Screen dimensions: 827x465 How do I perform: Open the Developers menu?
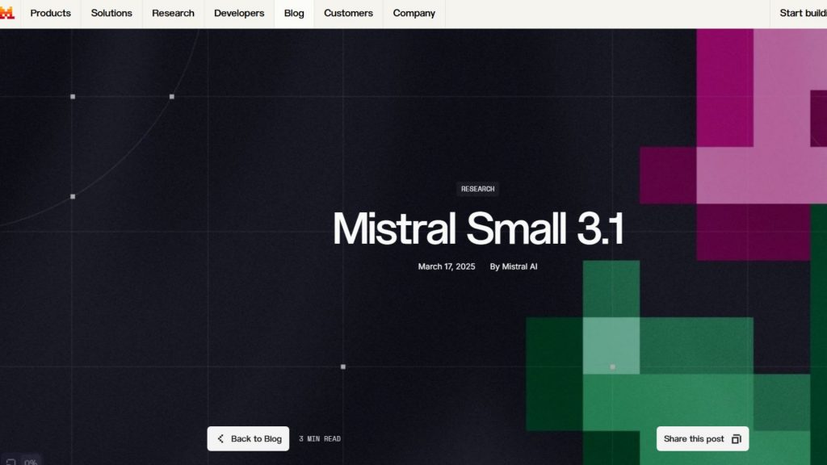[239, 13]
